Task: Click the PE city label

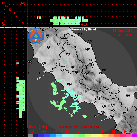Action: (x=104, y=70)
